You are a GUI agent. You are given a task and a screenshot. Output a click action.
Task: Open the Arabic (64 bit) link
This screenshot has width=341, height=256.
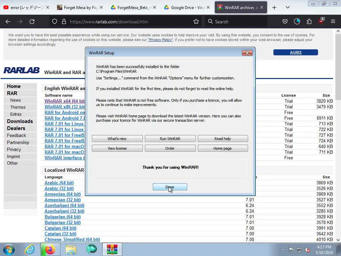coord(59,183)
